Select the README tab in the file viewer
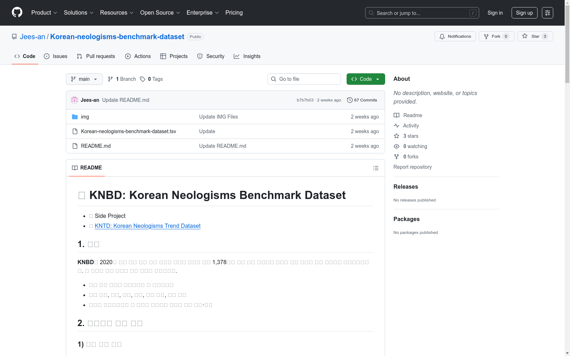This screenshot has height=356, width=570. tap(87, 168)
